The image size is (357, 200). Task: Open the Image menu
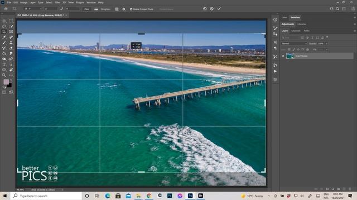point(23,2)
